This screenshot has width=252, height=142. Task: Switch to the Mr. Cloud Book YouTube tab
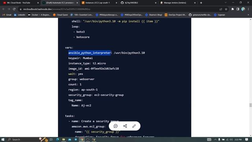[x=19, y=3]
